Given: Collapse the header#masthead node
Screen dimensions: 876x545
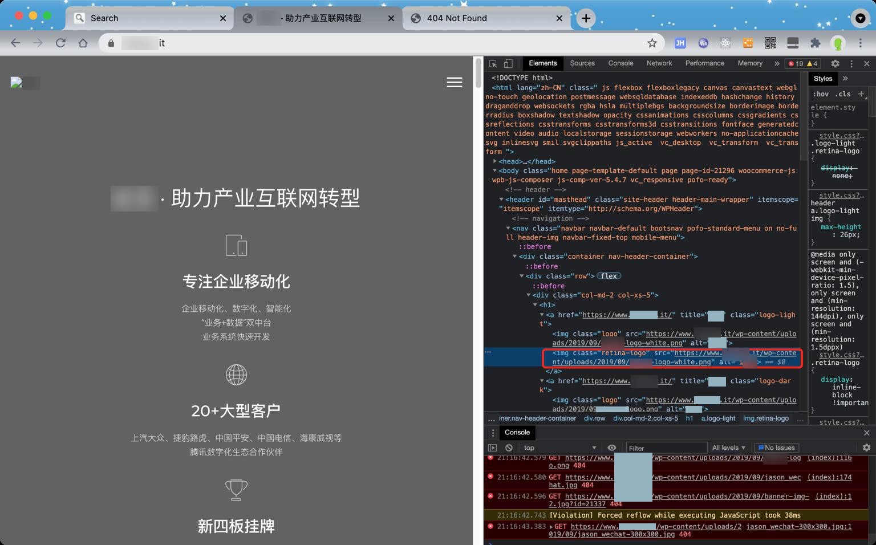Looking at the screenshot, I should click(501, 200).
